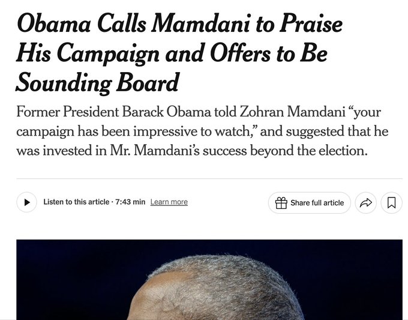This screenshot has width=408, height=320.
Task: Click Sounding Board in the headline
Action: pos(97,83)
